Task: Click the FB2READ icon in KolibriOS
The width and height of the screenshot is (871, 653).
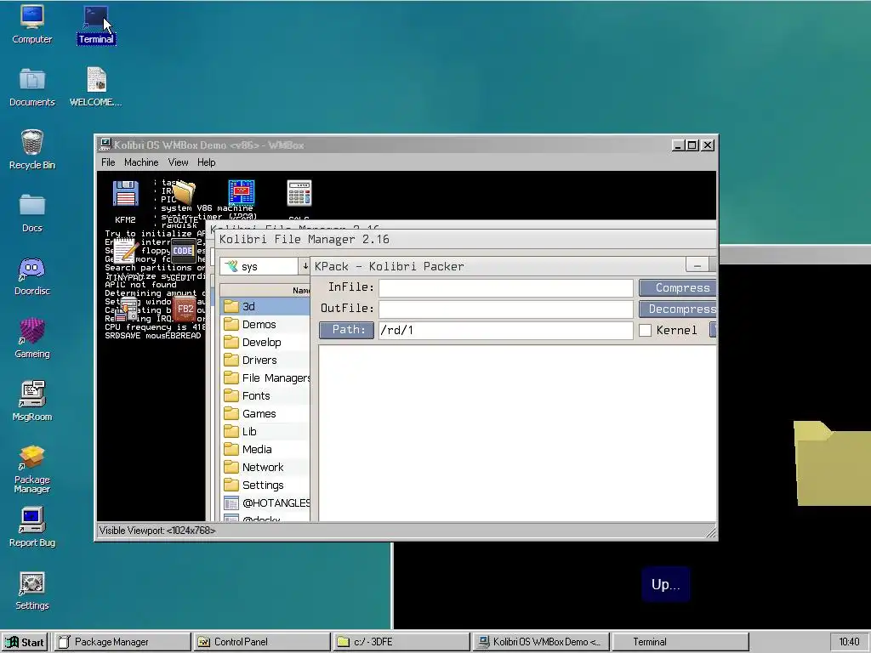Action: 184,316
